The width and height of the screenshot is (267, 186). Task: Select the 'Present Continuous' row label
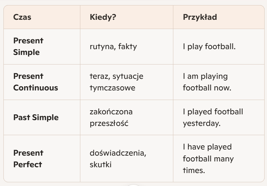[36, 82]
